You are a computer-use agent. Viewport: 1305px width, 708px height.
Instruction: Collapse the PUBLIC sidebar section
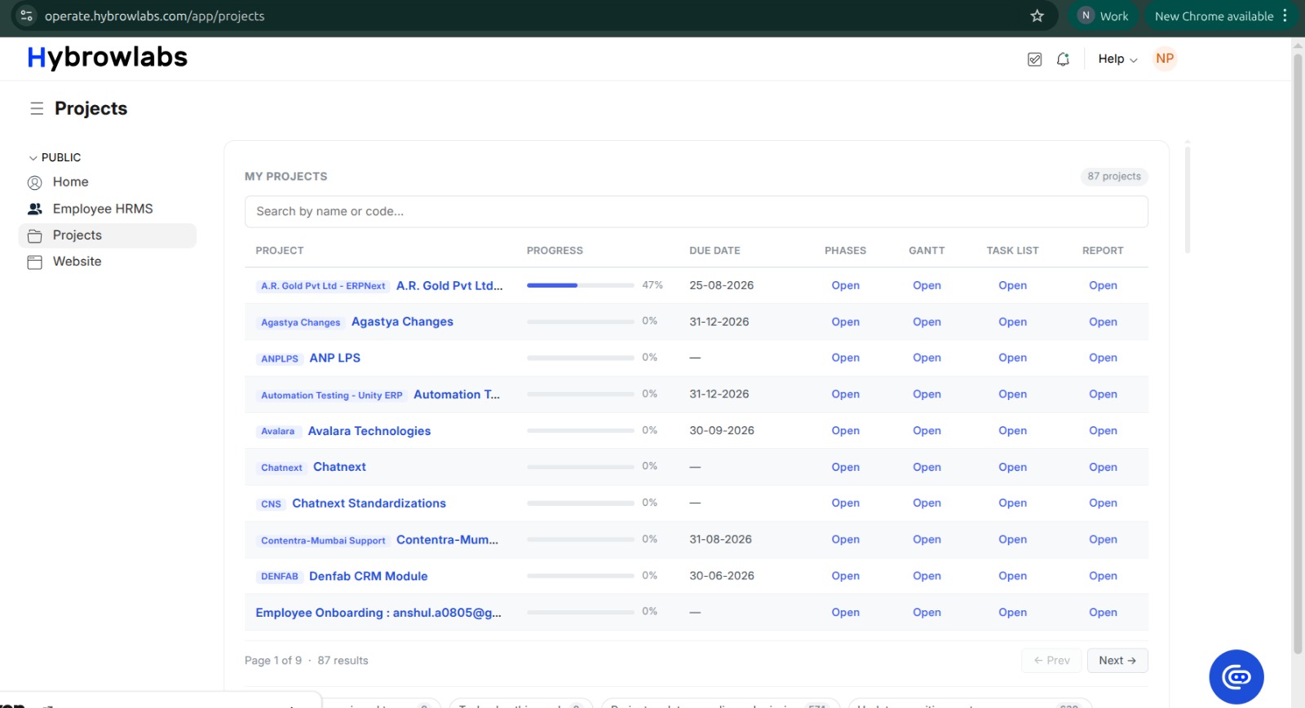(x=55, y=157)
